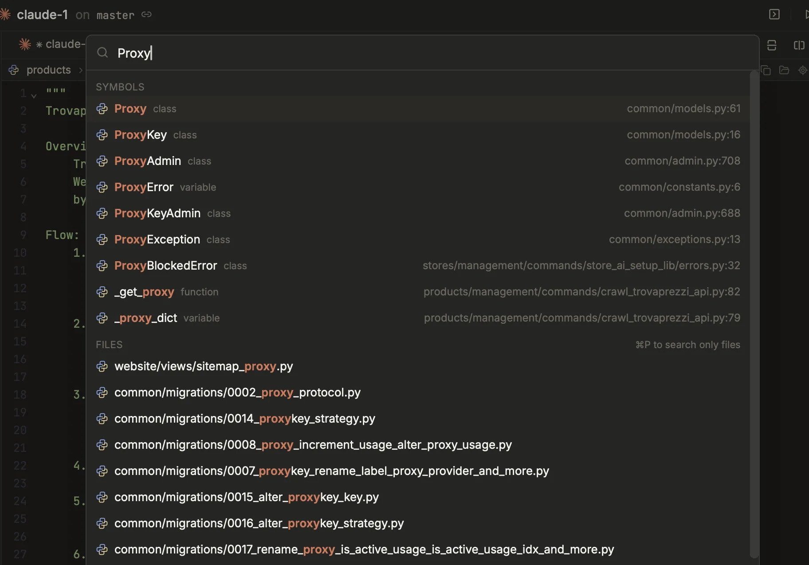This screenshot has height=565, width=809.
Task: Expand the breadcrumb chevron after products
Action: [81, 70]
